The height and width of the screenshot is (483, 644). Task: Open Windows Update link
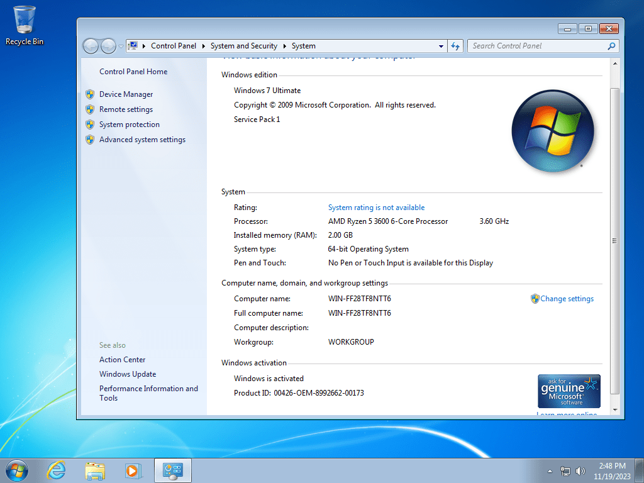point(128,374)
